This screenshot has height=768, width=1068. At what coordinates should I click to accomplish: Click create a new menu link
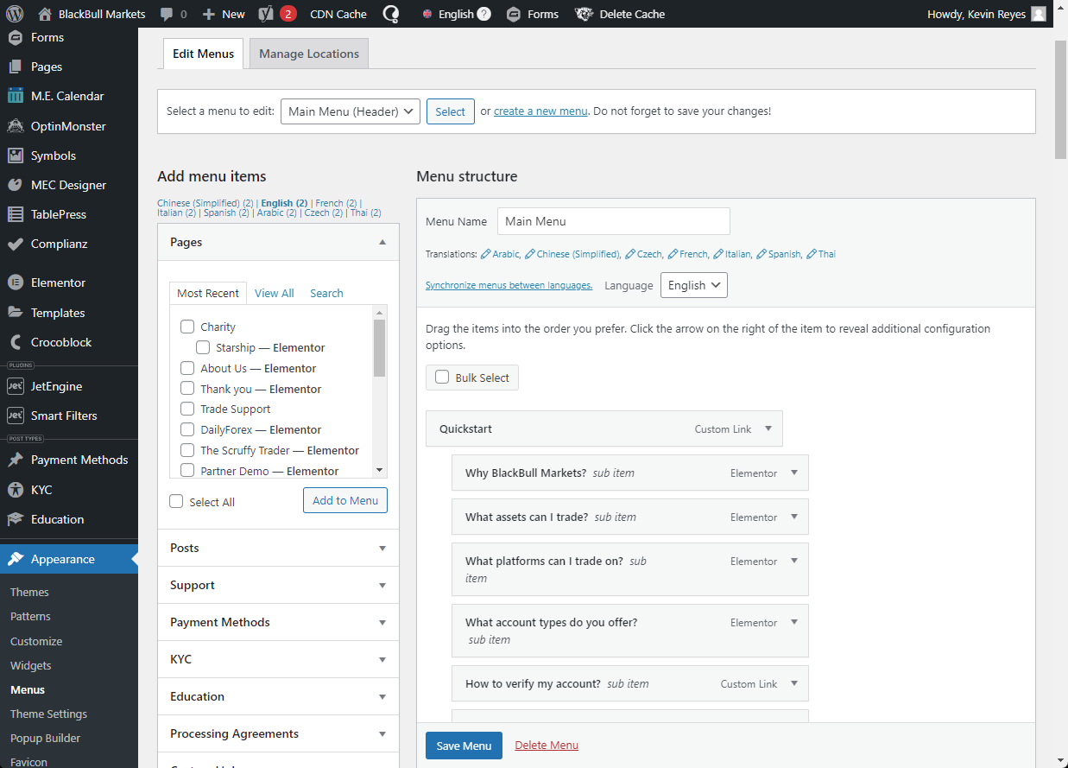pos(540,111)
